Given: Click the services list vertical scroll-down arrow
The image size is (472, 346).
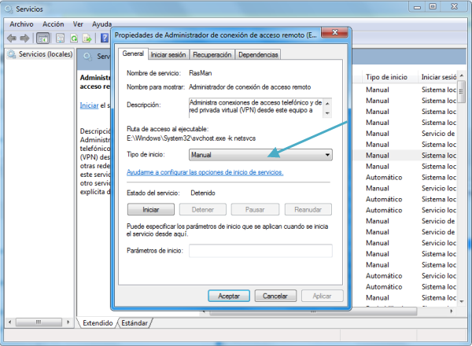Looking at the screenshot, I should pos(462,301).
